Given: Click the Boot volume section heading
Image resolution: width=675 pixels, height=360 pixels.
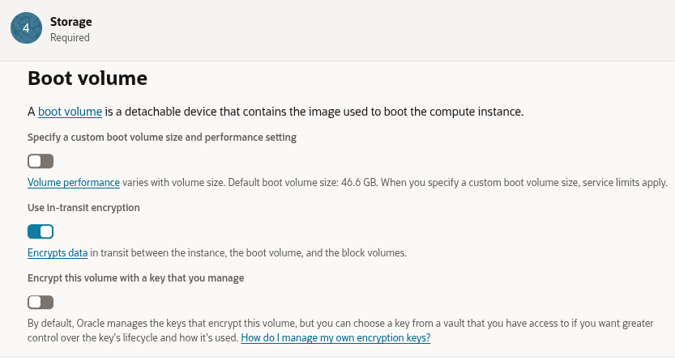Looking at the screenshot, I should point(87,78).
